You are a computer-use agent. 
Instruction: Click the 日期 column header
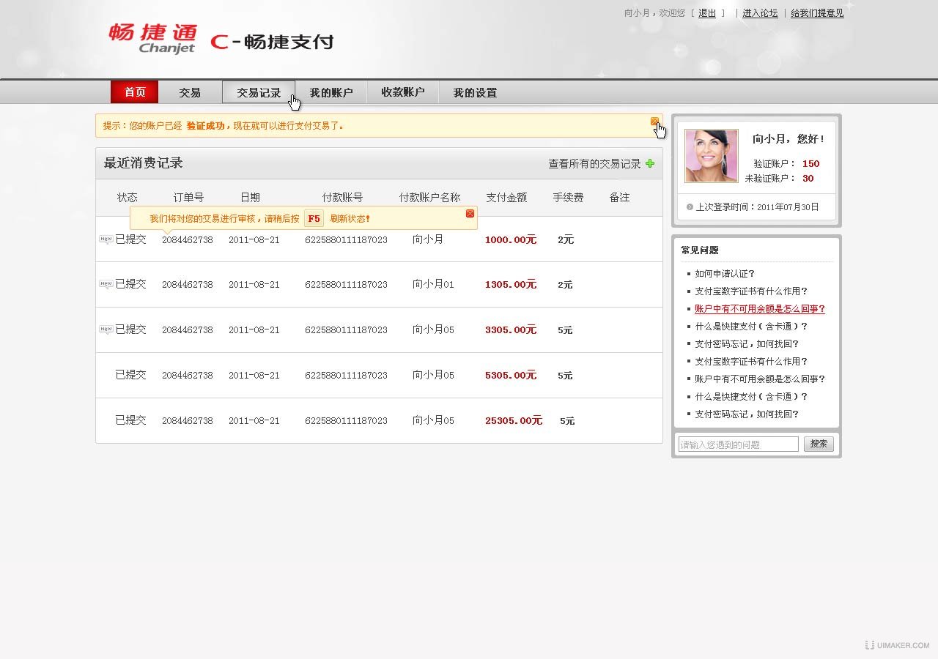coord(250,198)
